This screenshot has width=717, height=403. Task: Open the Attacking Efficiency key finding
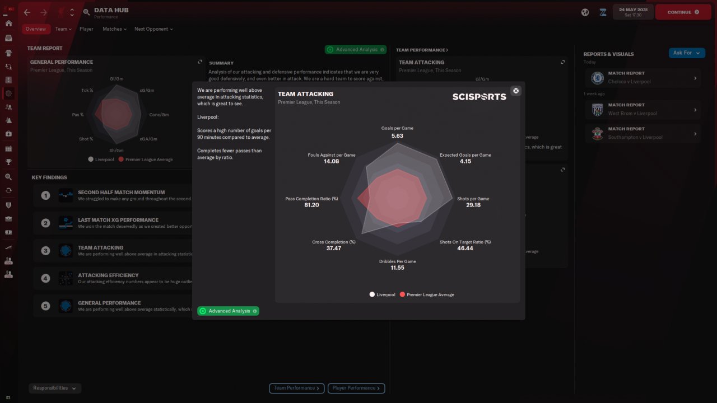click(112, 278)
